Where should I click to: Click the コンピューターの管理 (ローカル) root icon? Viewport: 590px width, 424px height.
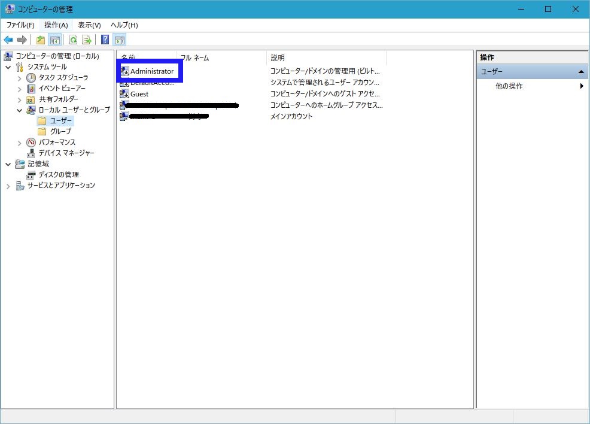(8, 56)
